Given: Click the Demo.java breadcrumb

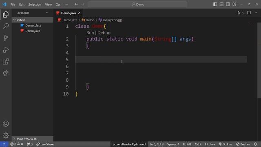Looking at the screenshot, I should click(x=70, y=20).
